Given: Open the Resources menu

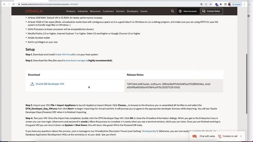Looking at the screenshot, I should (95, 11).
